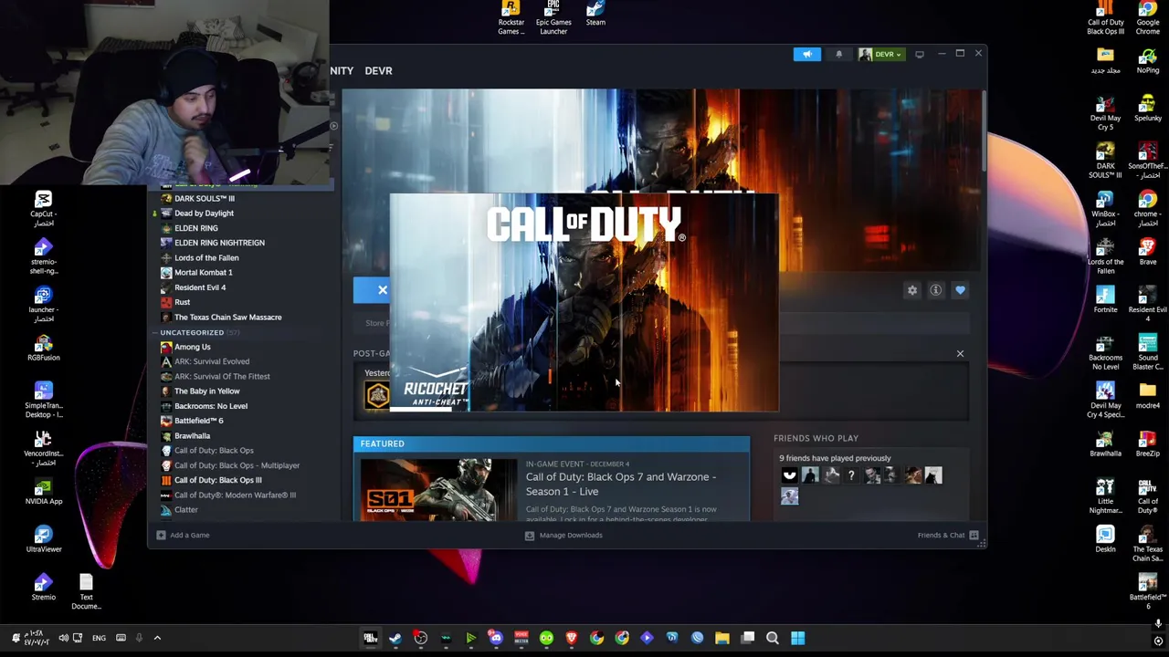The width and height of the screenshot is (1169, 657).
Task: Select Battlefield 6 in library list
Action: 198,421
